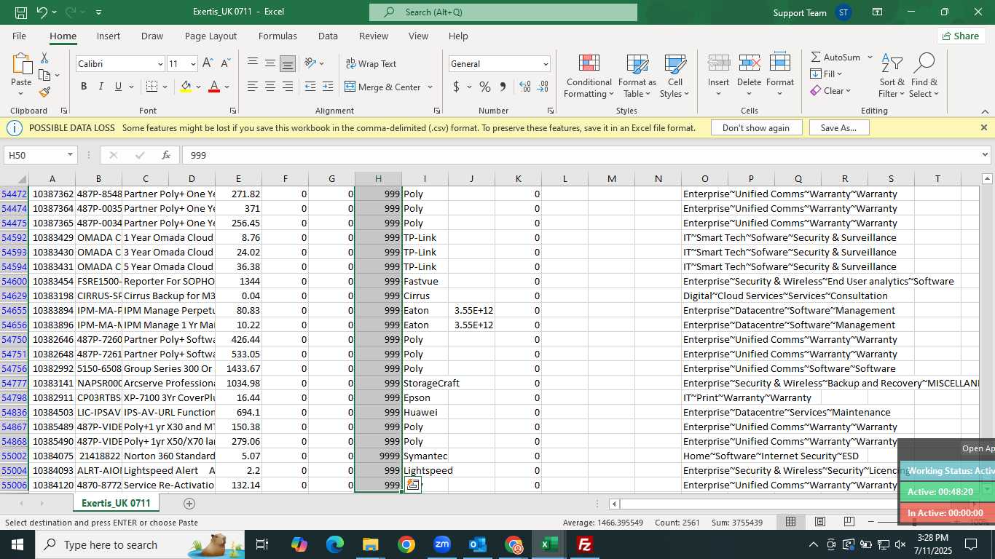Switch to the Data tab
This screenshot has width=995, height=559.
(328, 36)
